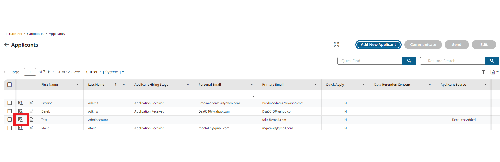Click the fullscreen expand icon

point(336,45)
